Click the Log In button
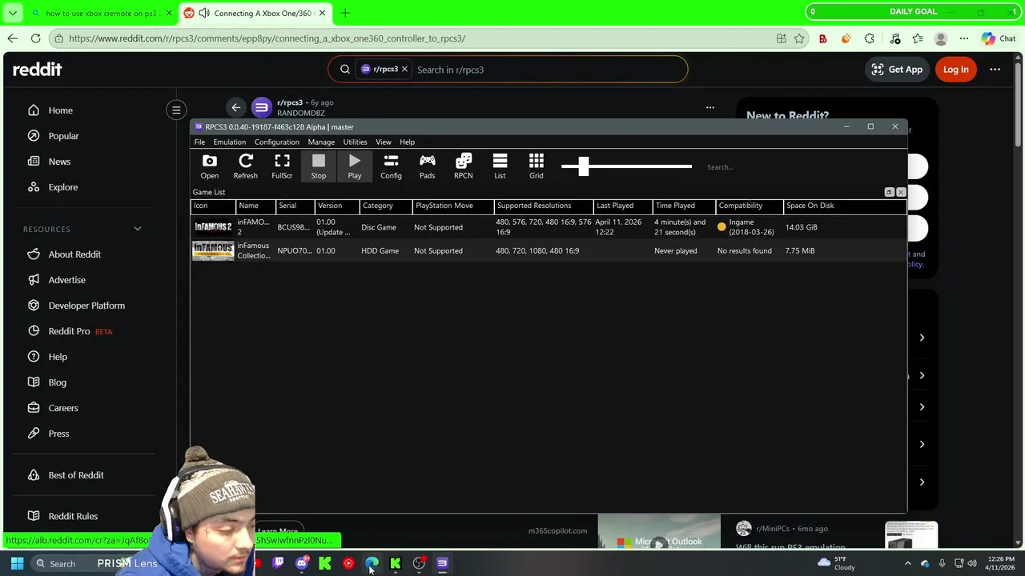Viewport: 1025px width, 576px height. (955, 70)
